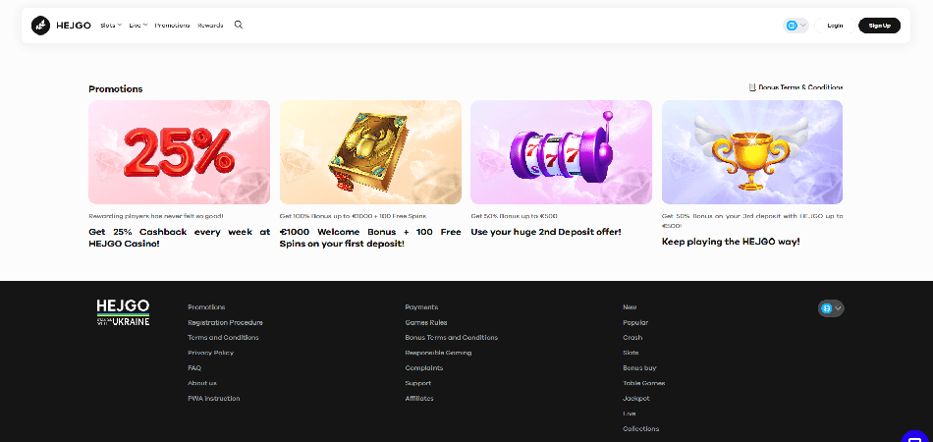The height and width of the screenshot is (442, 933).
Task: Open the 25% cashback promotion image
Action: pyautogui.click(x=179, y=152)
